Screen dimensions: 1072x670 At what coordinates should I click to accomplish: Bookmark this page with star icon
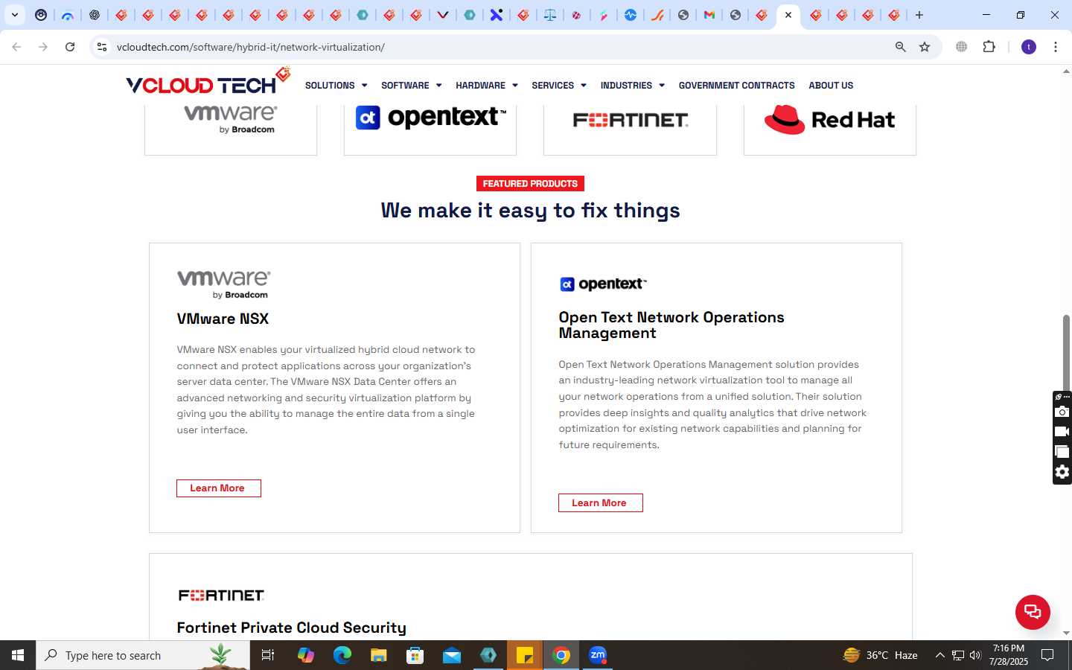(x=925, y=47)
